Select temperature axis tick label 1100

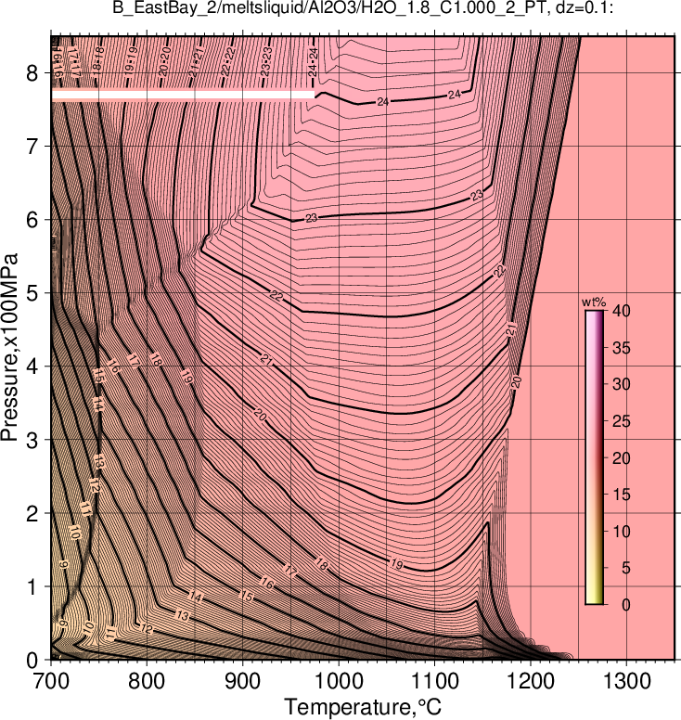434,681
